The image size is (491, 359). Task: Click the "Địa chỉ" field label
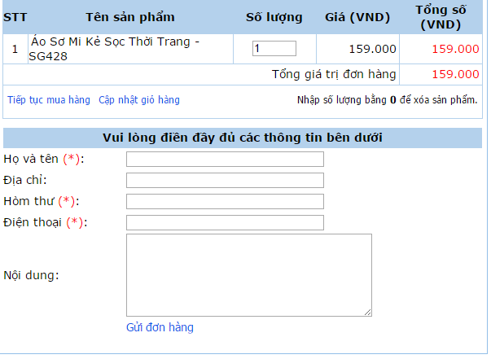pyautogui.click(x=25, y=180)
